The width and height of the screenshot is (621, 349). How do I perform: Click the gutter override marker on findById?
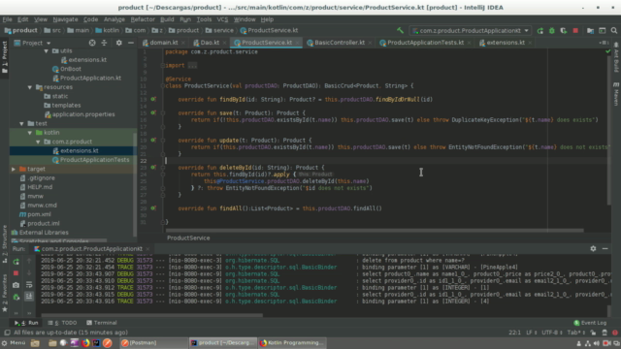(153, 99)
